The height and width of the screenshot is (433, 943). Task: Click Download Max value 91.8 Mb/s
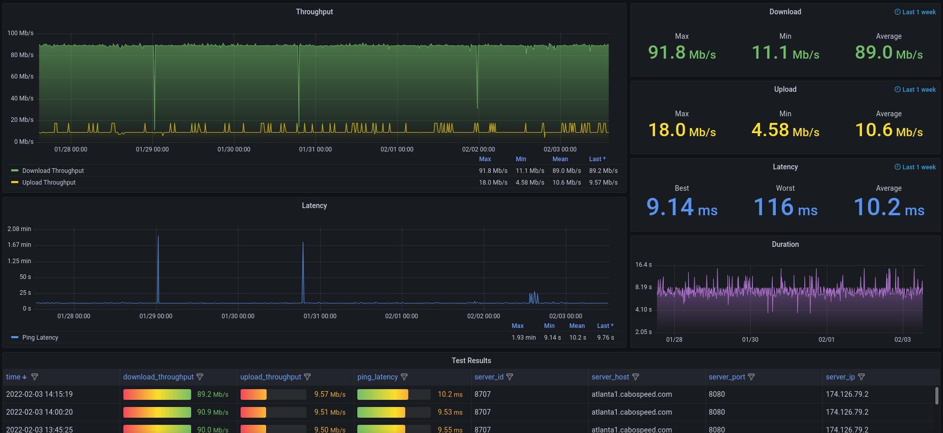tap(682, 52)
